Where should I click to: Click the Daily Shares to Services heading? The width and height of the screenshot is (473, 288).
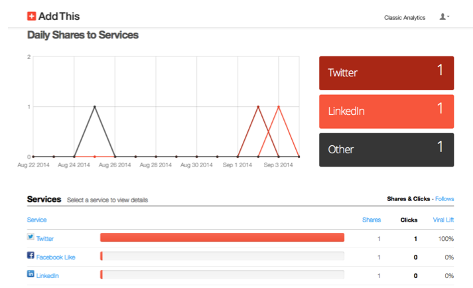(83, 35)
